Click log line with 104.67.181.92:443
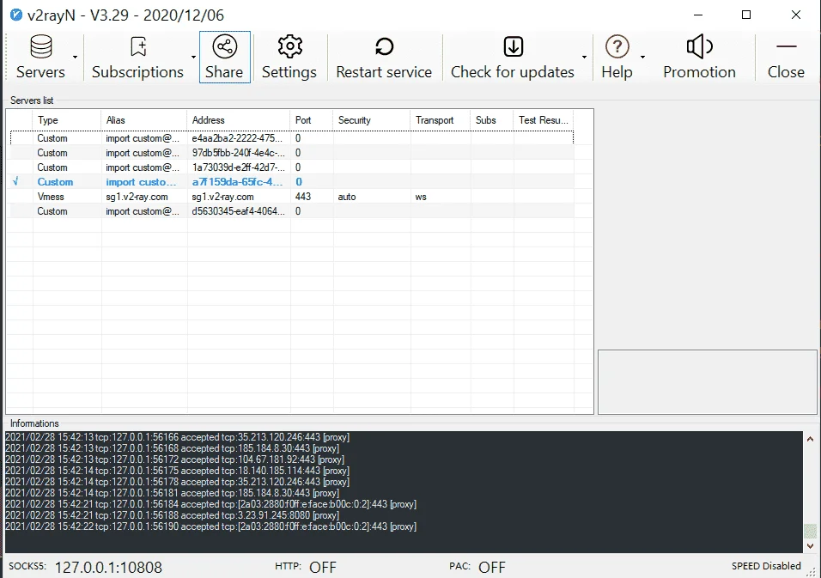Image resolution: width=821 pixels, height=578 pixels. coord(174,459)
